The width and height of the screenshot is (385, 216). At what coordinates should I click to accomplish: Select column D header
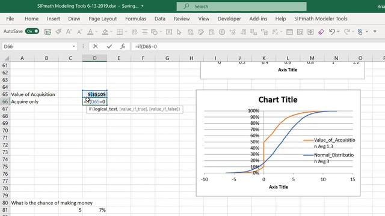95,58
